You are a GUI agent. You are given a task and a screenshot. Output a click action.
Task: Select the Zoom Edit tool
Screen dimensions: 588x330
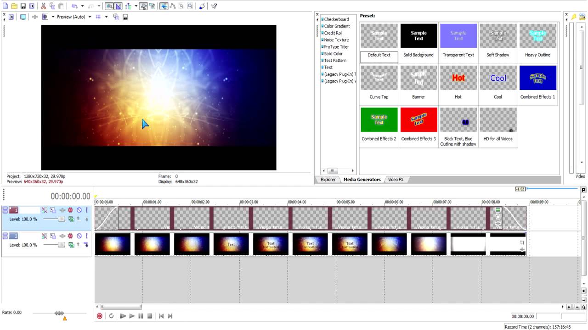(190, 6)
